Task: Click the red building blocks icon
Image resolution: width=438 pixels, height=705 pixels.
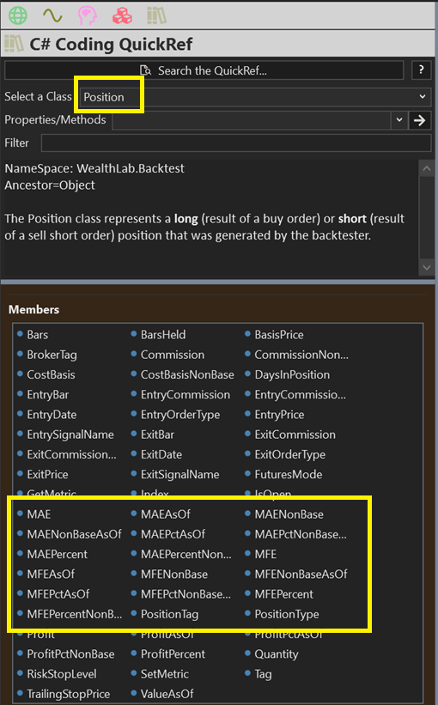Action: [x=122, y=15]
